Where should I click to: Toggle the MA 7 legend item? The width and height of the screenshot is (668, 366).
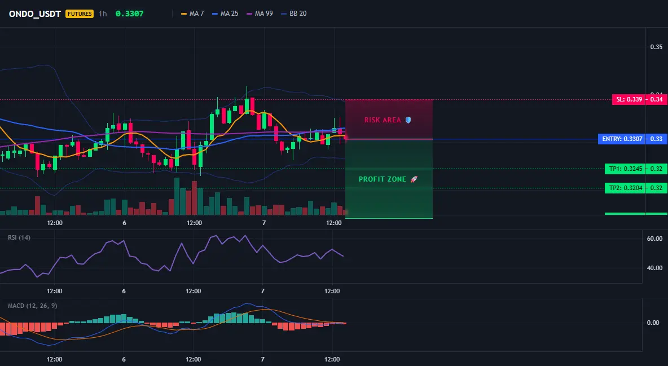pyautogui.click(x=192, y=14)
